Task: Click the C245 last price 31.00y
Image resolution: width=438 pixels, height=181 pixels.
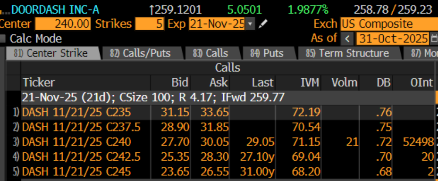Action: tap(257, 172)
